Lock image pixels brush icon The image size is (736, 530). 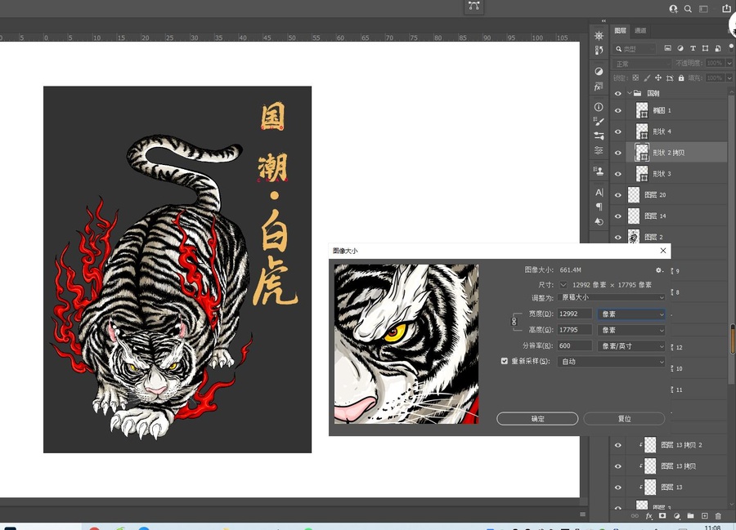click(647, 78)
